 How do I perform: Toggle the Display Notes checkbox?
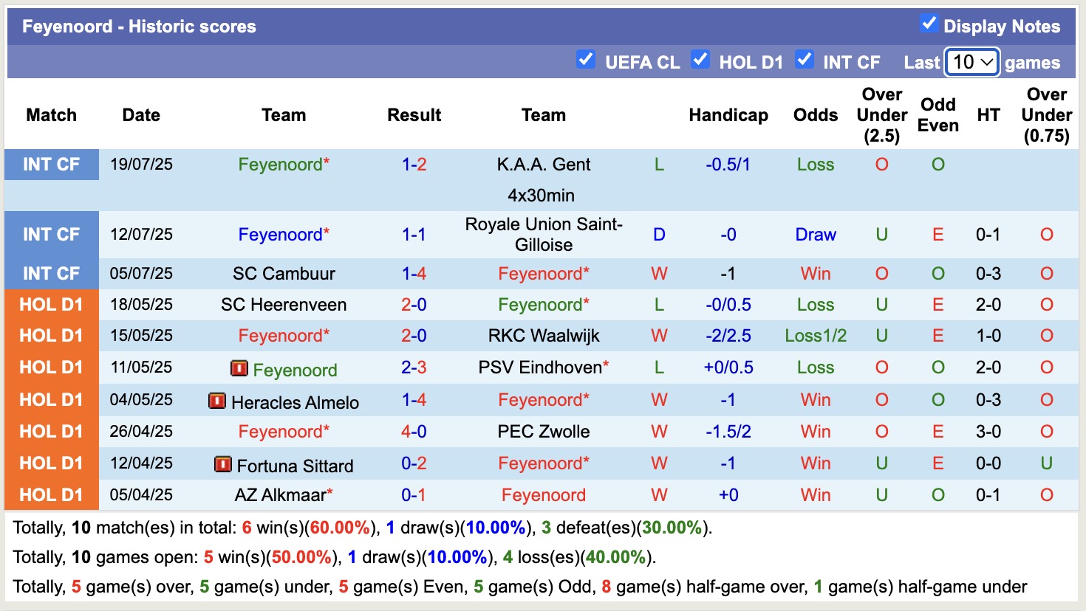click(x=928, y=23)
